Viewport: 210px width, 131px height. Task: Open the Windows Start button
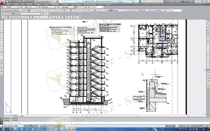click(x=3, y=129)
